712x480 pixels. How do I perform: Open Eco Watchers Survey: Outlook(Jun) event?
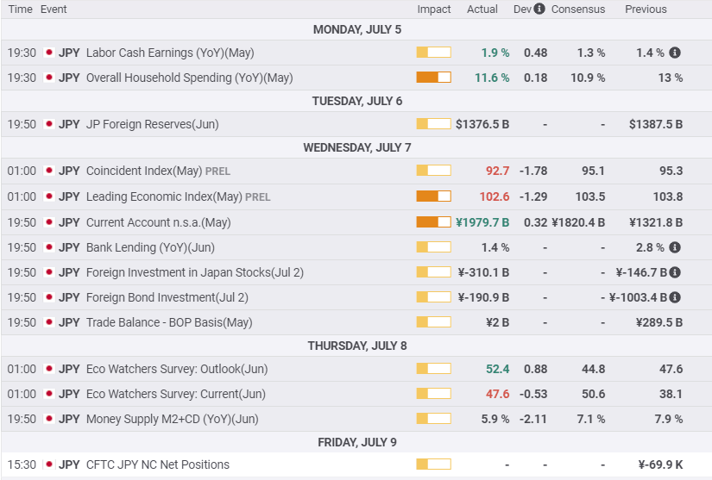177,369
